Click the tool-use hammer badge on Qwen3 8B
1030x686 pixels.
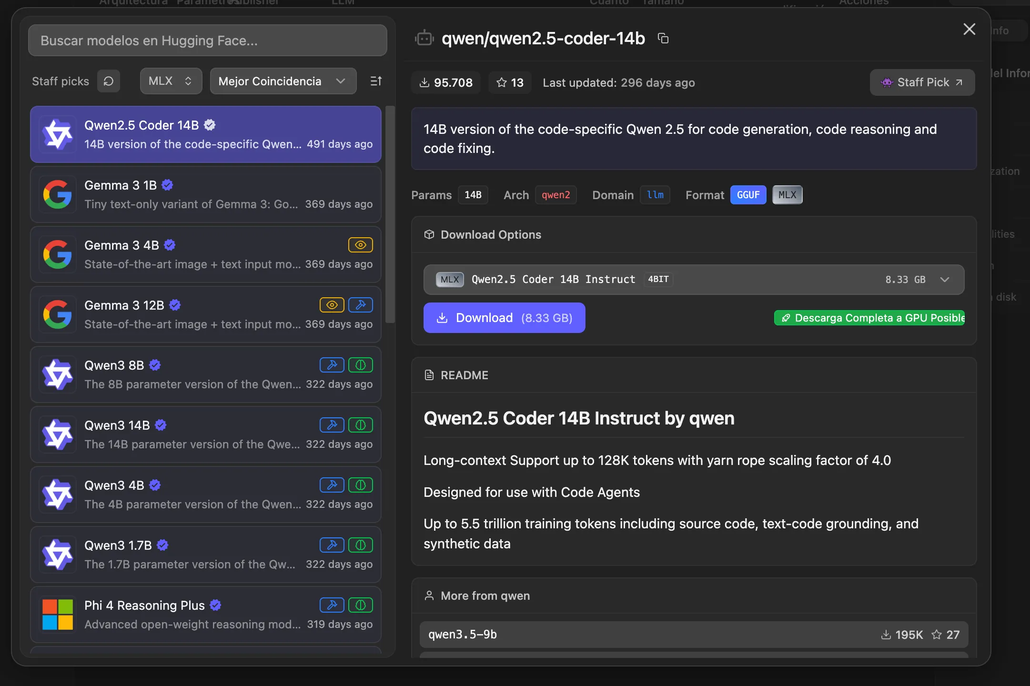point(332,365)
